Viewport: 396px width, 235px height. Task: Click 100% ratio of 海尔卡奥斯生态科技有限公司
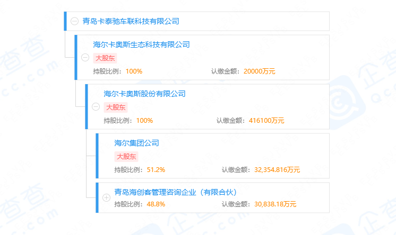pyautogui.click(x=134, y=71)
